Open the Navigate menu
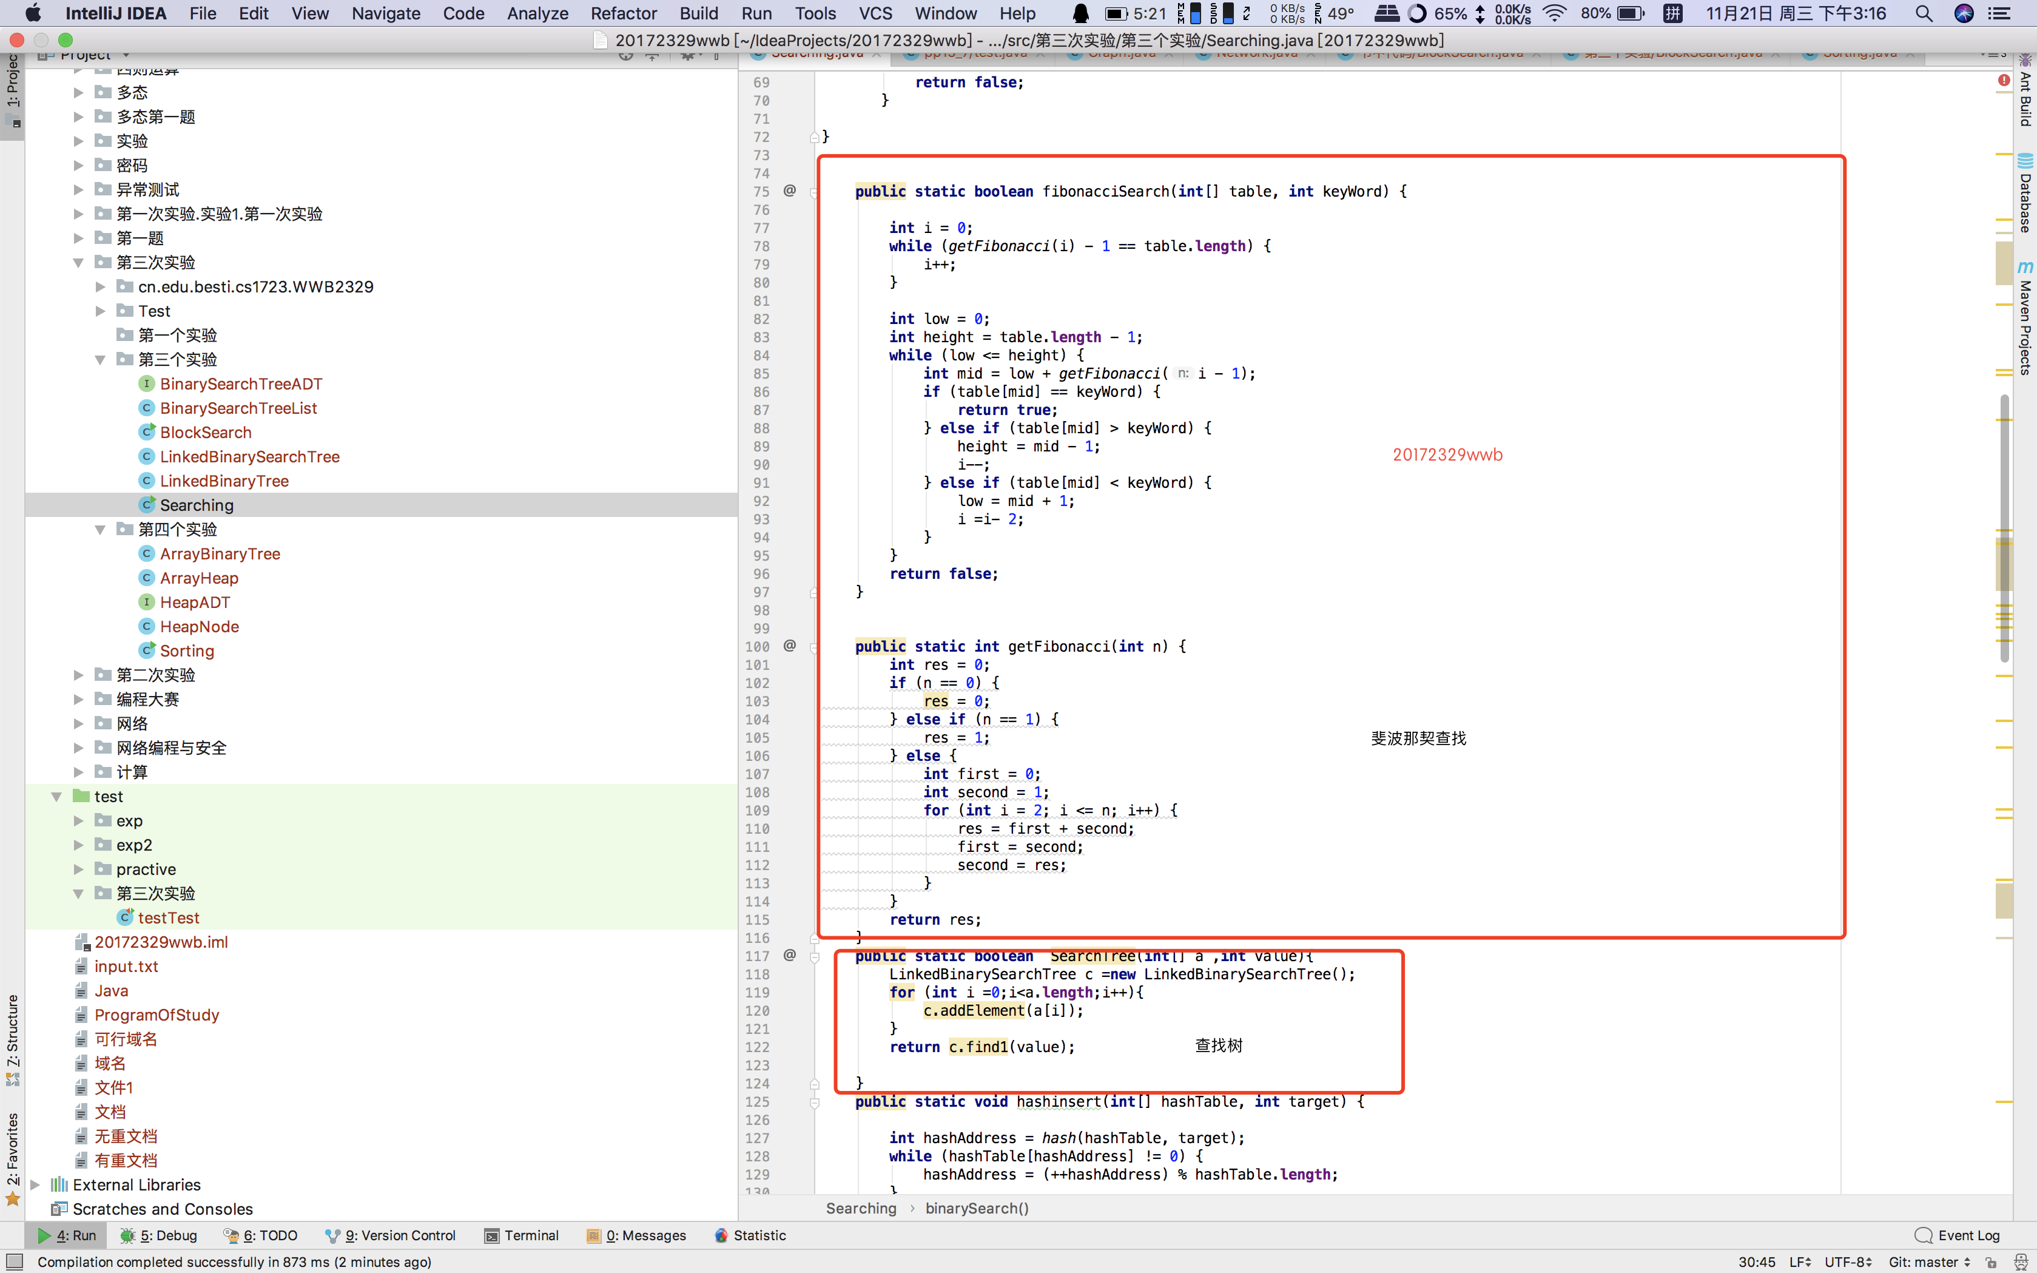Image resolution: width=2037 pixels, height=1273 pixels. pyautogui.click(x=386, y=13)
